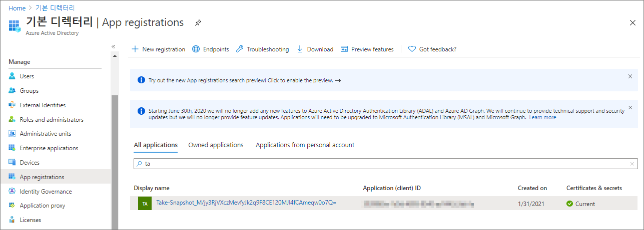Dismiss the search preview banner
644x230 pixels.
(x=630, y=76)
